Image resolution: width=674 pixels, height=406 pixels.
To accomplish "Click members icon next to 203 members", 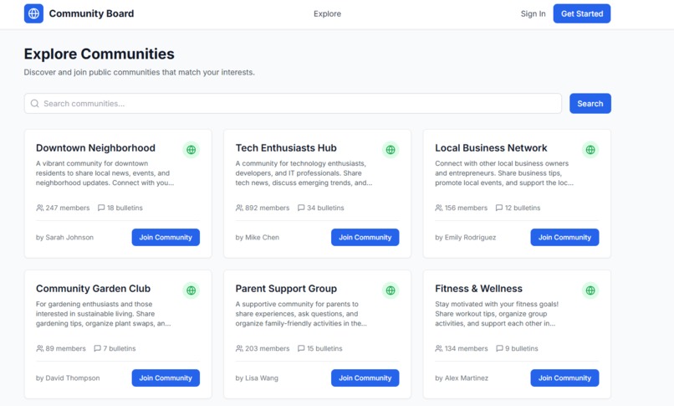I will (239, 348).
